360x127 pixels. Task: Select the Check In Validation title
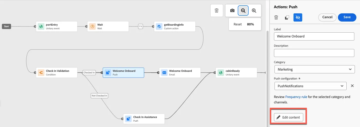pyautogui.click(x=58, y=71)
